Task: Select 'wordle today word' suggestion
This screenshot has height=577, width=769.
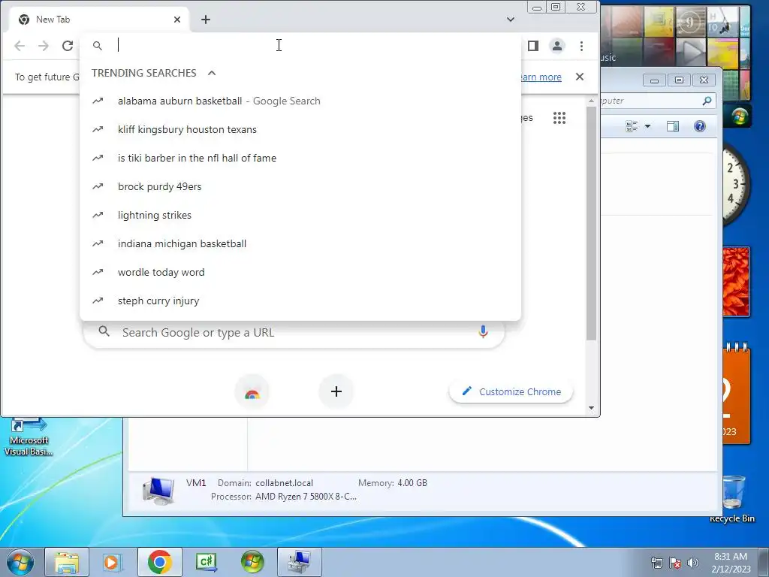Action: point(300,272)
